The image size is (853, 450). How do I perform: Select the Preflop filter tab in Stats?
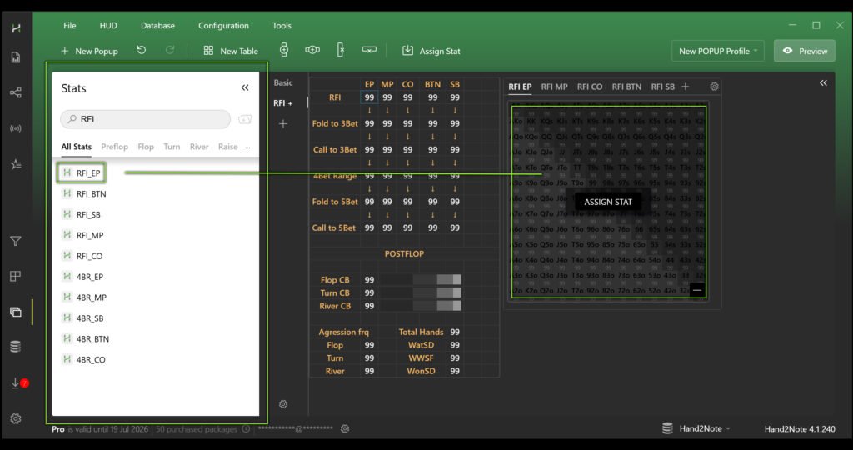coord(115,147)
